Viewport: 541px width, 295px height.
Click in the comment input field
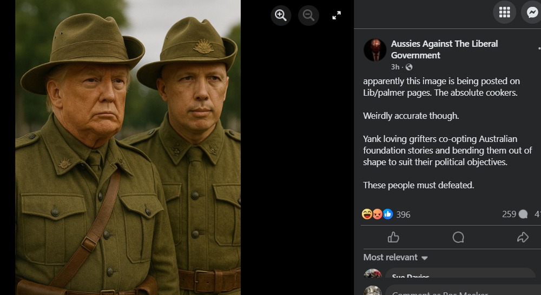tap(460, 292)
